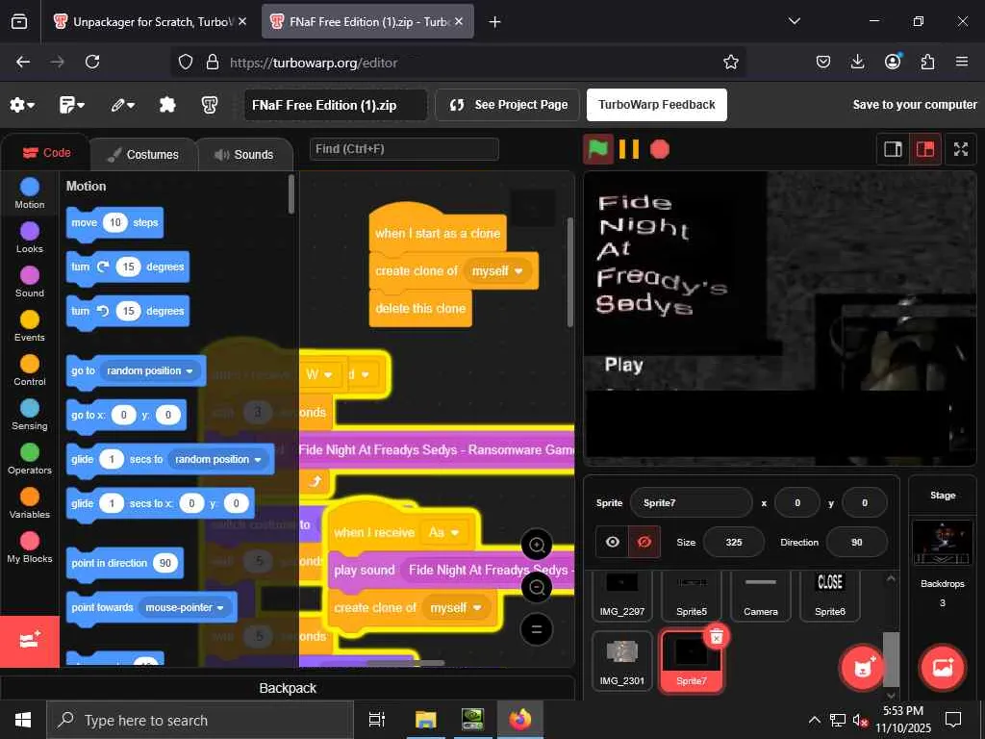985x739 pixels.
Task: Show the sprite with eye icon
Action: coord(613,542)
